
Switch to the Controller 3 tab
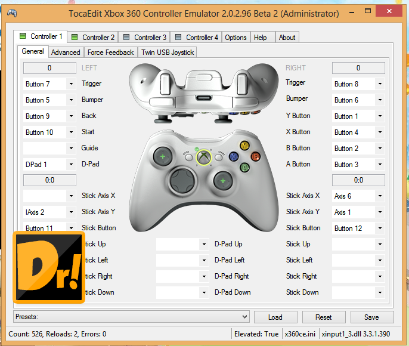tap(144, 38)
